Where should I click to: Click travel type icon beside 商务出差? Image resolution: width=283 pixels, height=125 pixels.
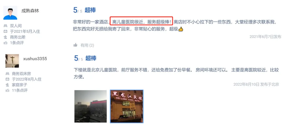(x=6, y=37)
